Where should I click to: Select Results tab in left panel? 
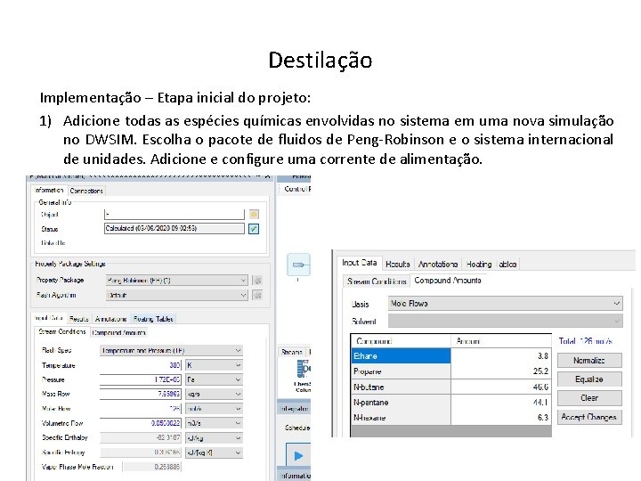pos(79,319)
